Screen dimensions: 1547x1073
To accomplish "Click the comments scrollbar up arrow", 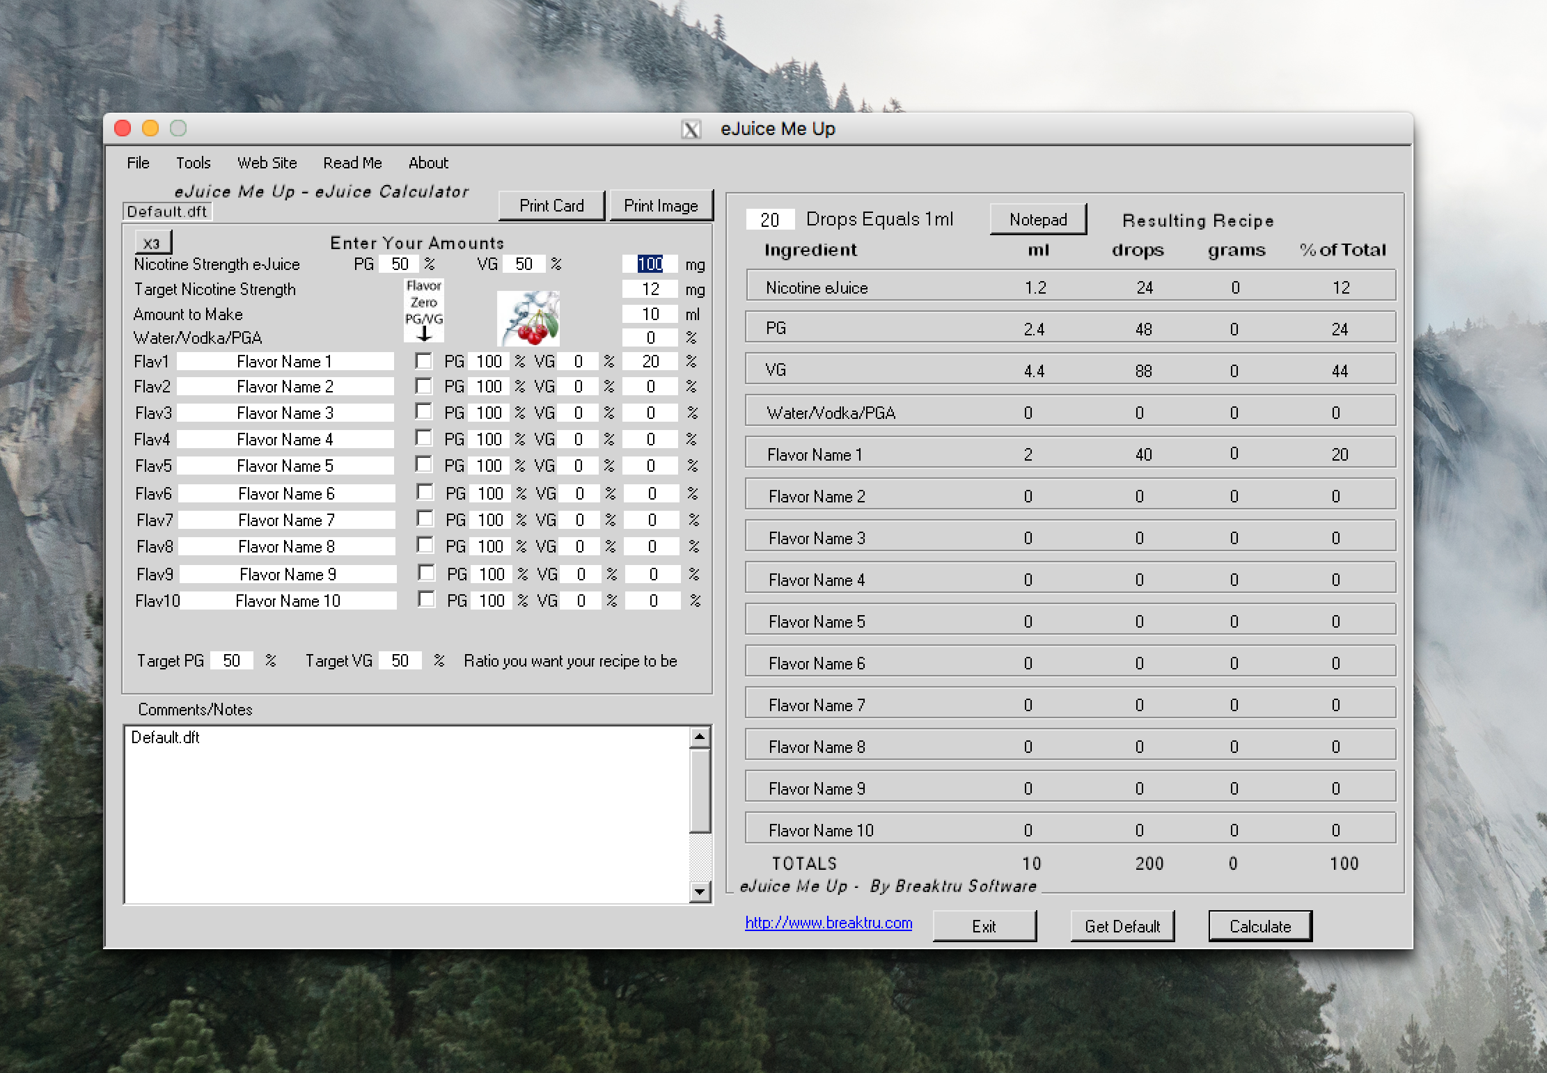I will (x=700, y=737).
